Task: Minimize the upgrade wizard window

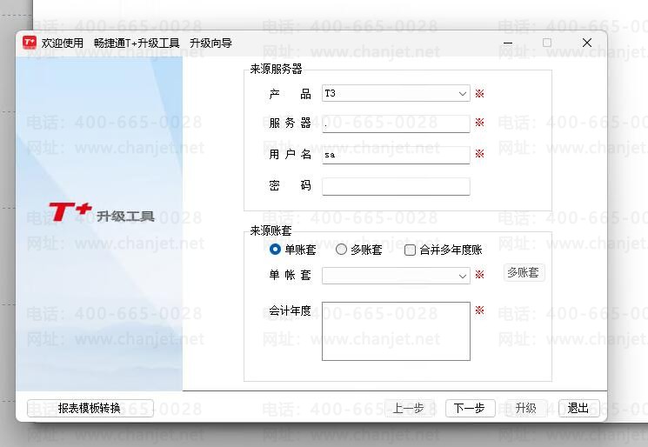Action: click(x=508, y=43)
